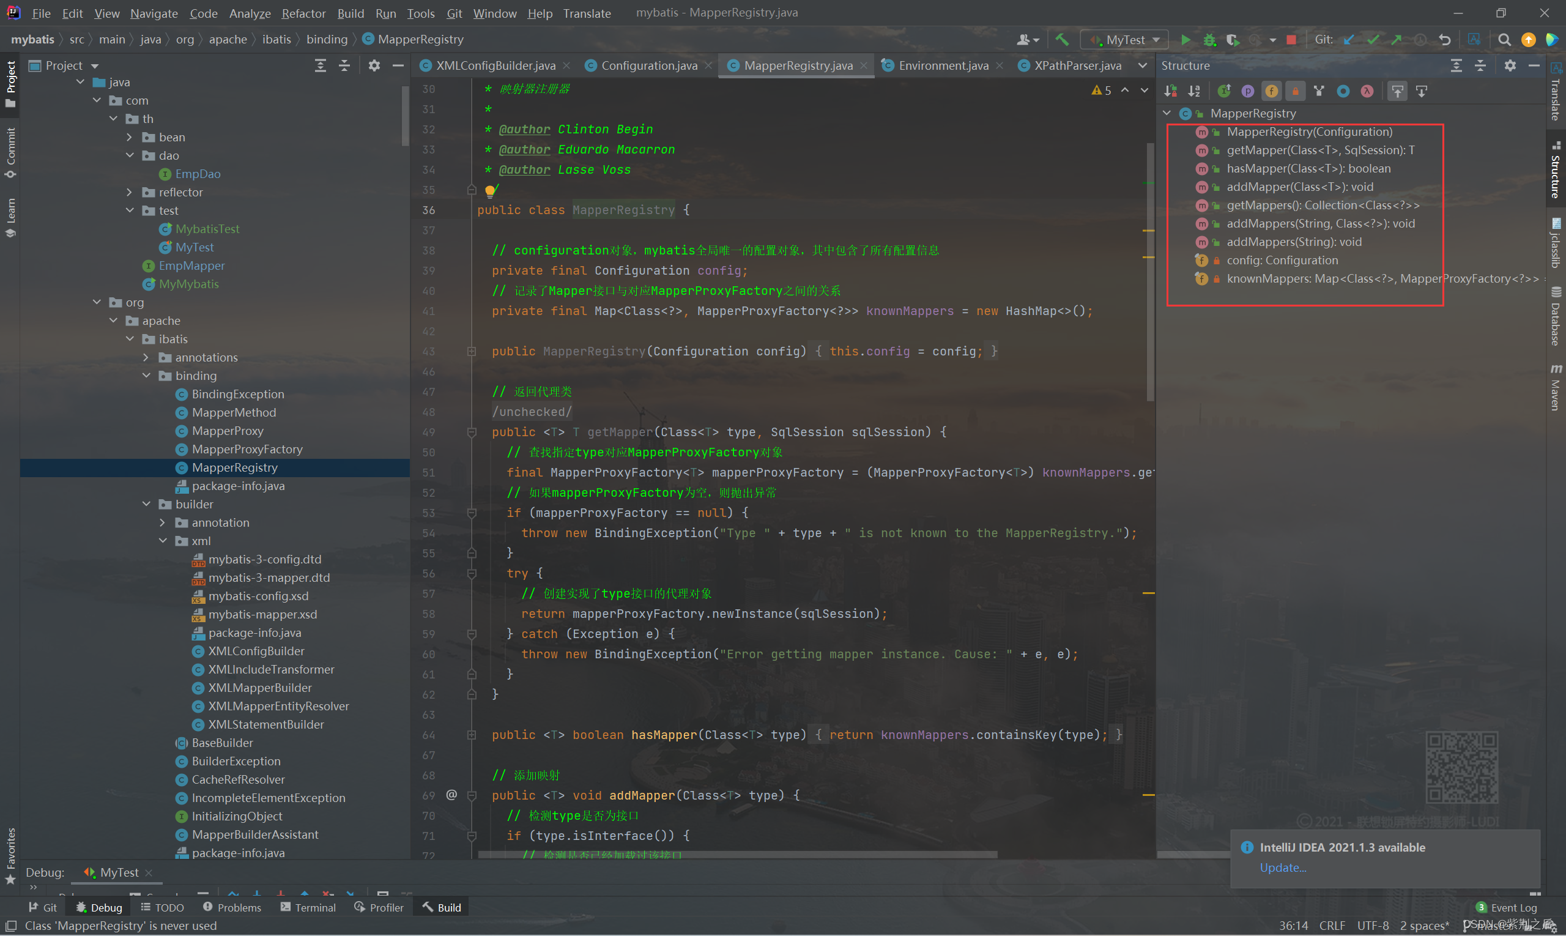Start debugging with the green bug icon
The image size is (1566, 936).
pos(1209,39)
